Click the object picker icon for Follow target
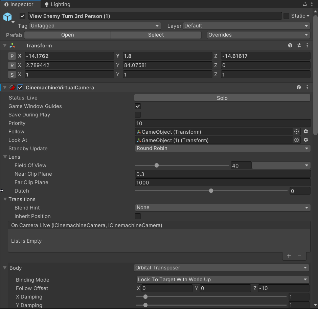 (x=296, y=132)
